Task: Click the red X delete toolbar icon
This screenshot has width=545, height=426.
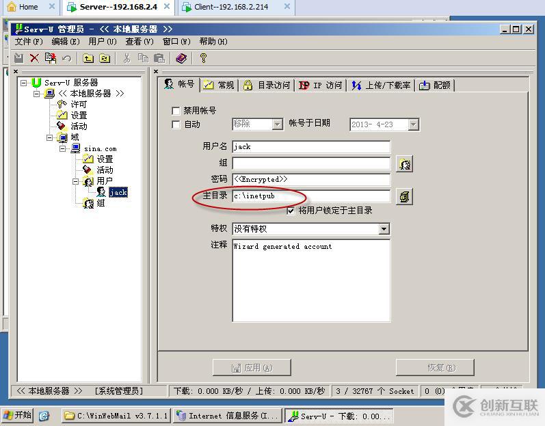Action: pyautogui.click(x=34, y=58)
